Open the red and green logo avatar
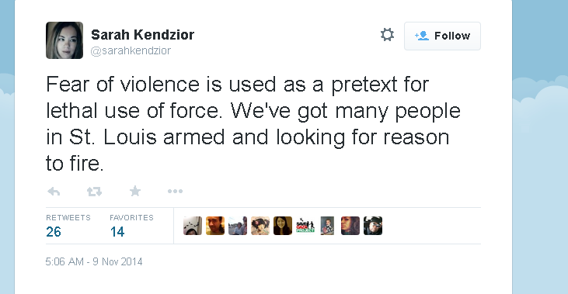 click(x=305, y=226)
